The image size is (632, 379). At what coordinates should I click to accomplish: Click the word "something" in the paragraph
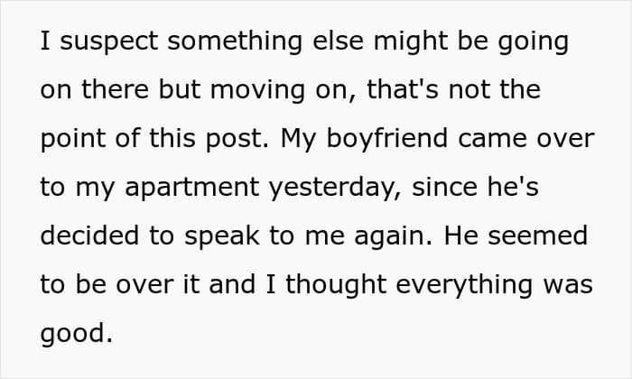pyautogui.click(x=235, y=42)
